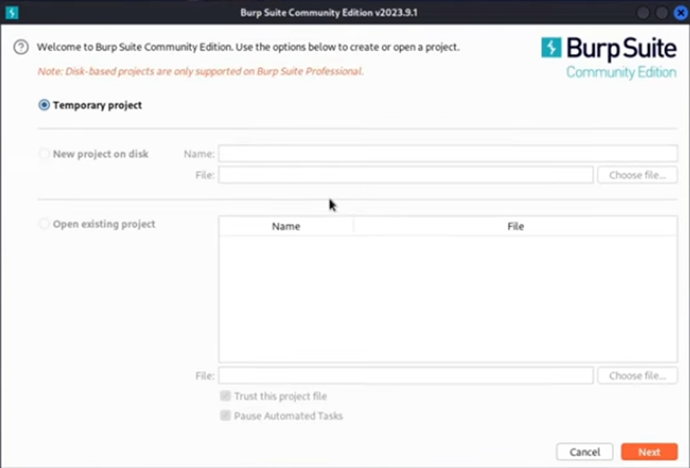This screenshot has height=468, width=690.
Task: Focus the existing project File field
Action: [406, 376]
